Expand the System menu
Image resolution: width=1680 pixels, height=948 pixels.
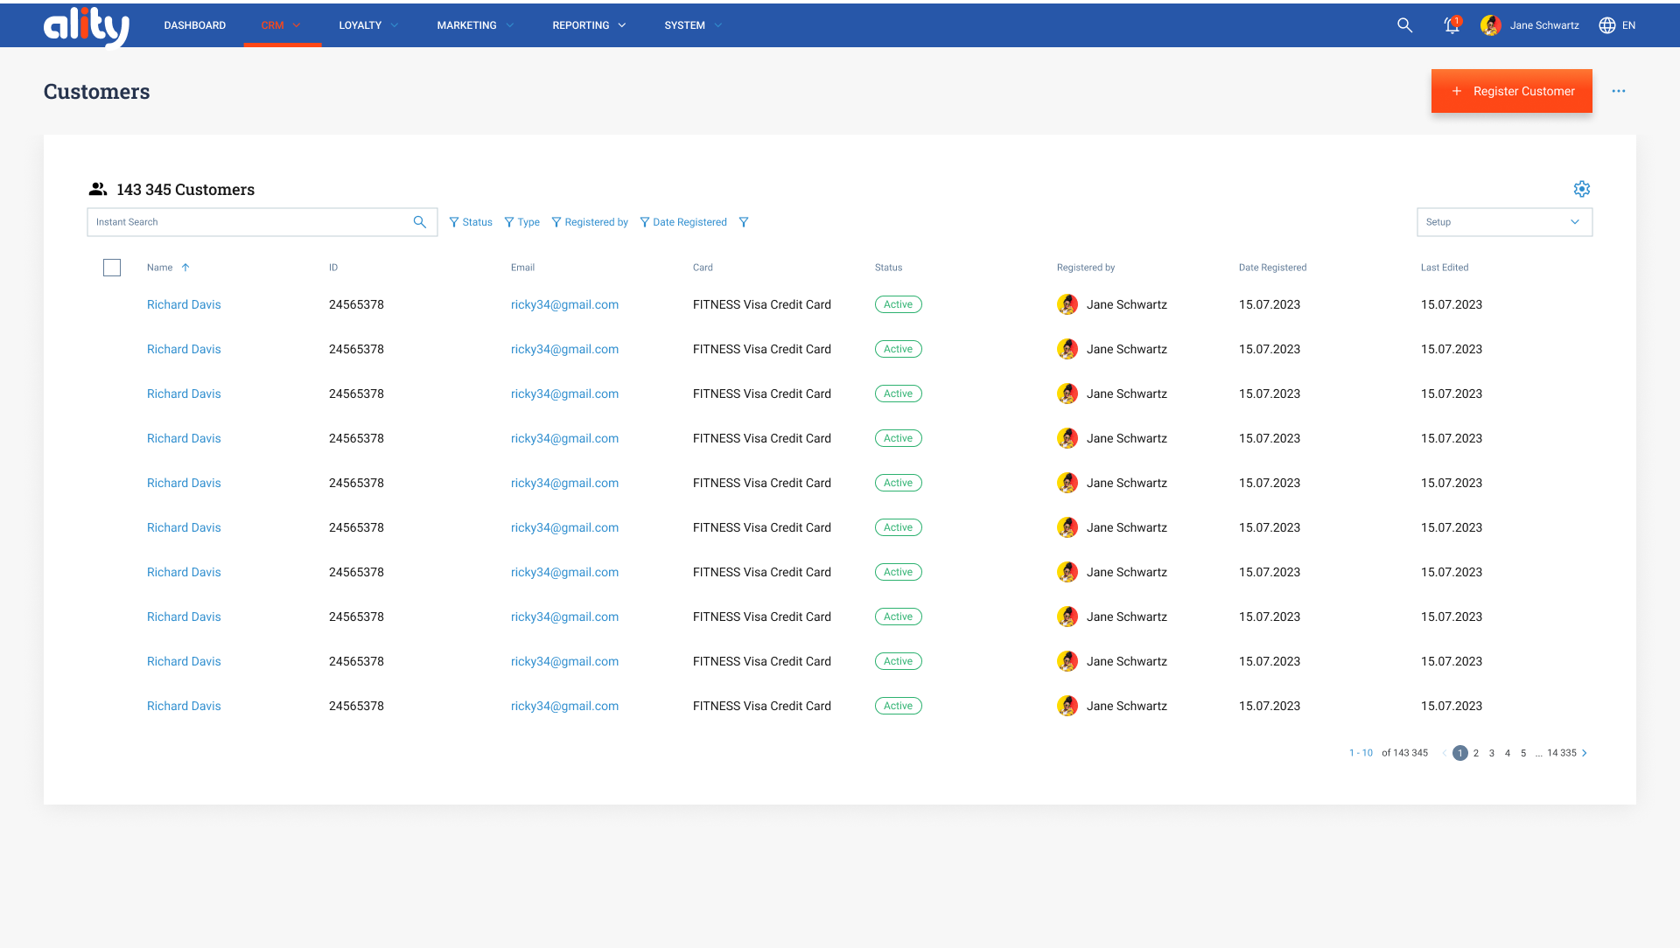click(693, 25)
